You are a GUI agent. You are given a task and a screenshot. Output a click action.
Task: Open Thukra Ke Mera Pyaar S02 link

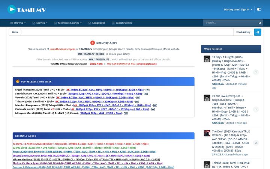(87, 163)
